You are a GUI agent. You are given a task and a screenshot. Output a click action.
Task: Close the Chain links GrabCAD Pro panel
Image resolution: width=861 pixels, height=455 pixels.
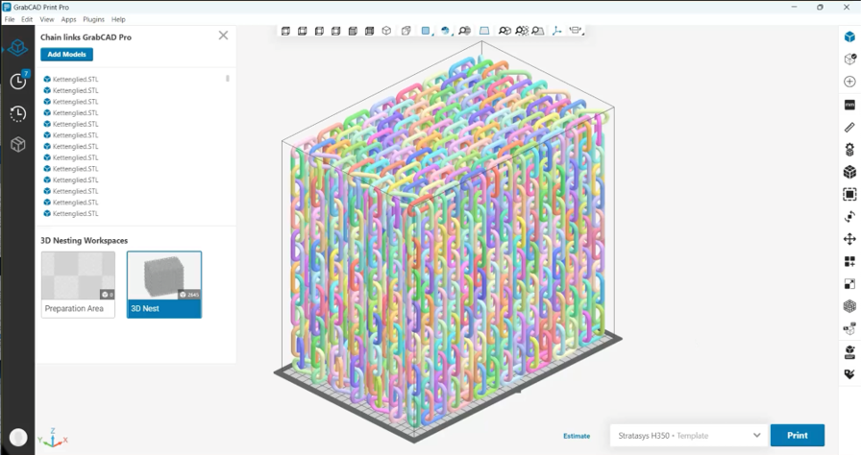(x=223, y=36)
